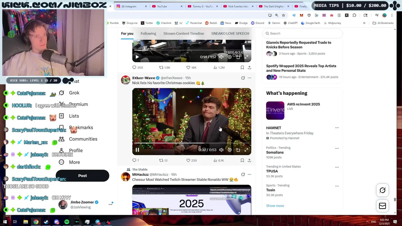The image size is (402, 226).
Task: Expand hidden bookmarks with the chevron
Action: click(364, 23)
